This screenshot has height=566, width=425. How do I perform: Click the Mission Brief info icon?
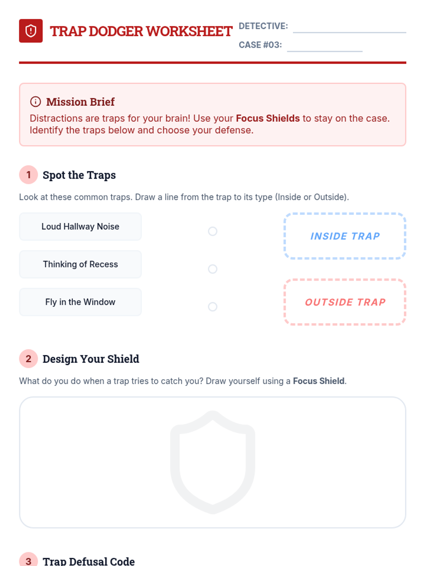35,102
